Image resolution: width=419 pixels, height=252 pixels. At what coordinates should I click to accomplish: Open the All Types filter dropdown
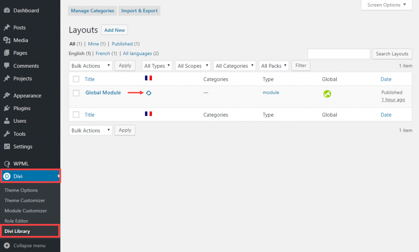157,66
